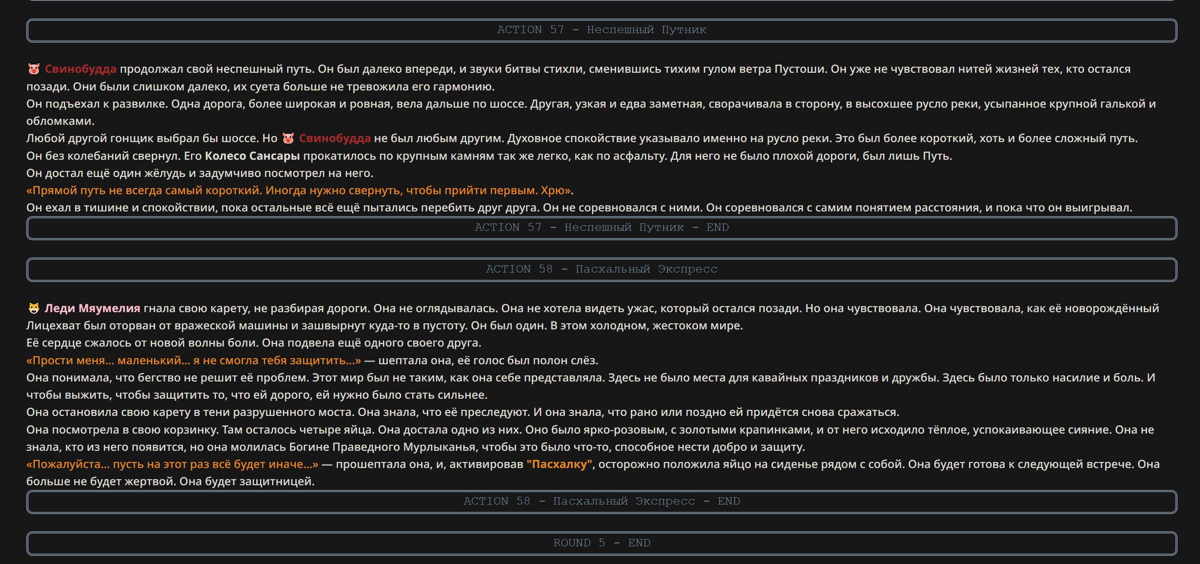Select the footer ACTION 58 – Пасхальный Экспресс – END
The height and width of the screenshot is (564, 1200).
[602, 502]
